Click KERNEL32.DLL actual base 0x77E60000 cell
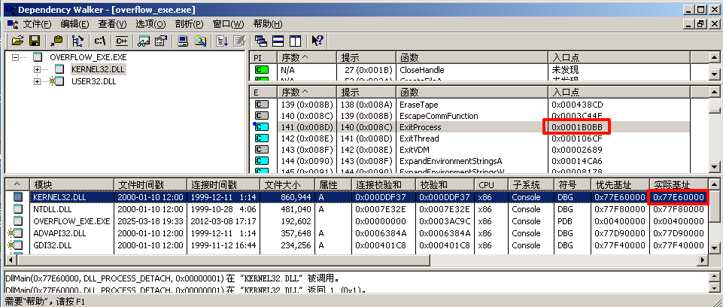Screen dimensions: 723x307 click(x=679, y=197)
